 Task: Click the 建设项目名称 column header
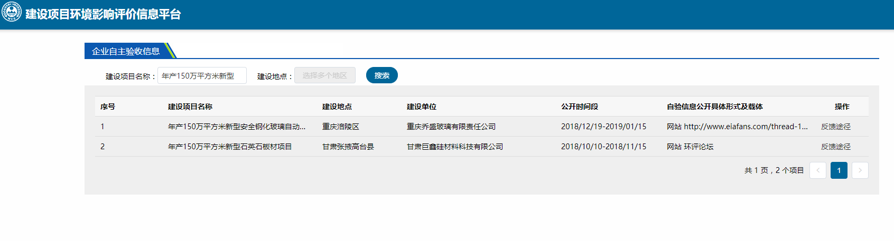(190, 107)
